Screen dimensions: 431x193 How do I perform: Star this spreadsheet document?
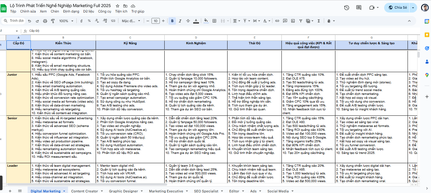point(117,6)
